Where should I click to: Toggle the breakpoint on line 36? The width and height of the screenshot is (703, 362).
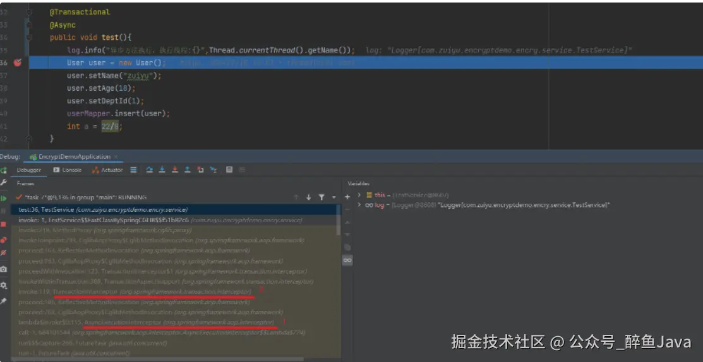coord(18,62)
